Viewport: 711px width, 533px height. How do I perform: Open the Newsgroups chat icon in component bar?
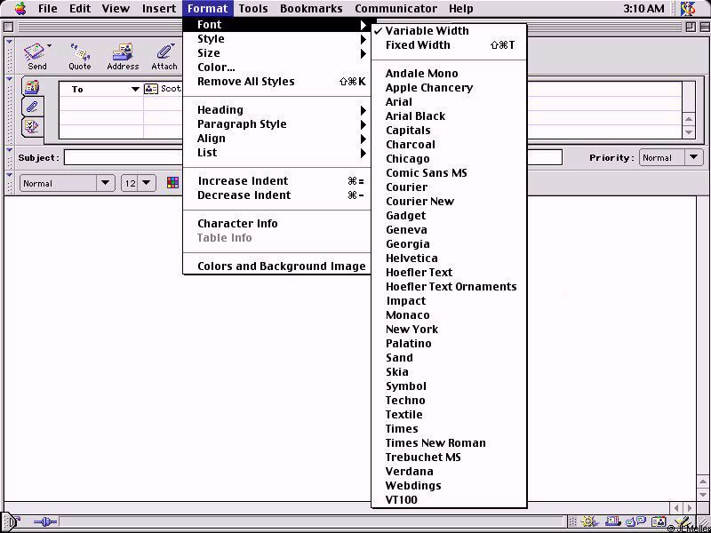pyautogui.click(x=635, y=522)
